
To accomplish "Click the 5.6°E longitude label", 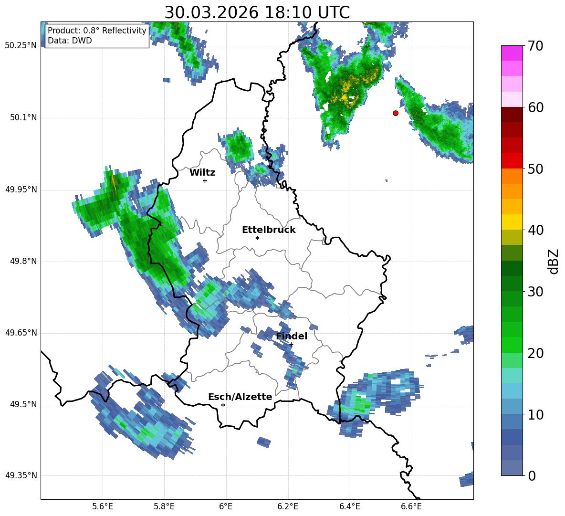I will (103, 506).
